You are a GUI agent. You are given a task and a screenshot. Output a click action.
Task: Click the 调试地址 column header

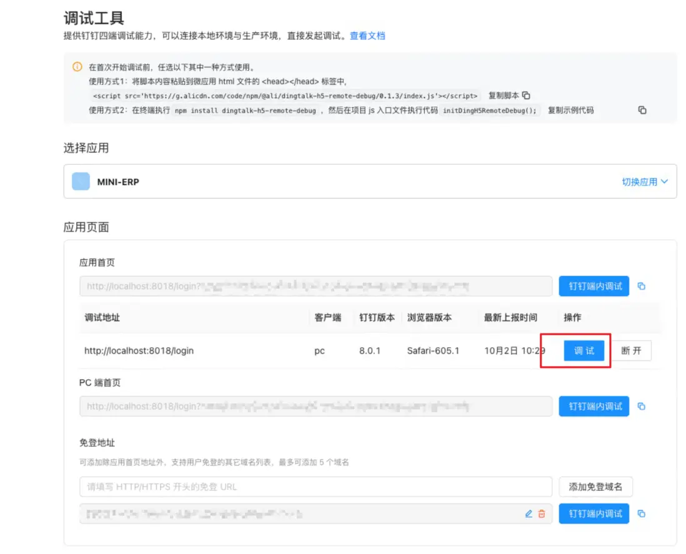pos(102,317)
